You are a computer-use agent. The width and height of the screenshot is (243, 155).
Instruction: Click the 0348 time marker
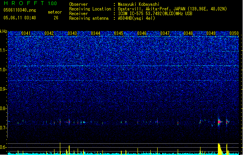pyautogui.click(x=188, y=33)
